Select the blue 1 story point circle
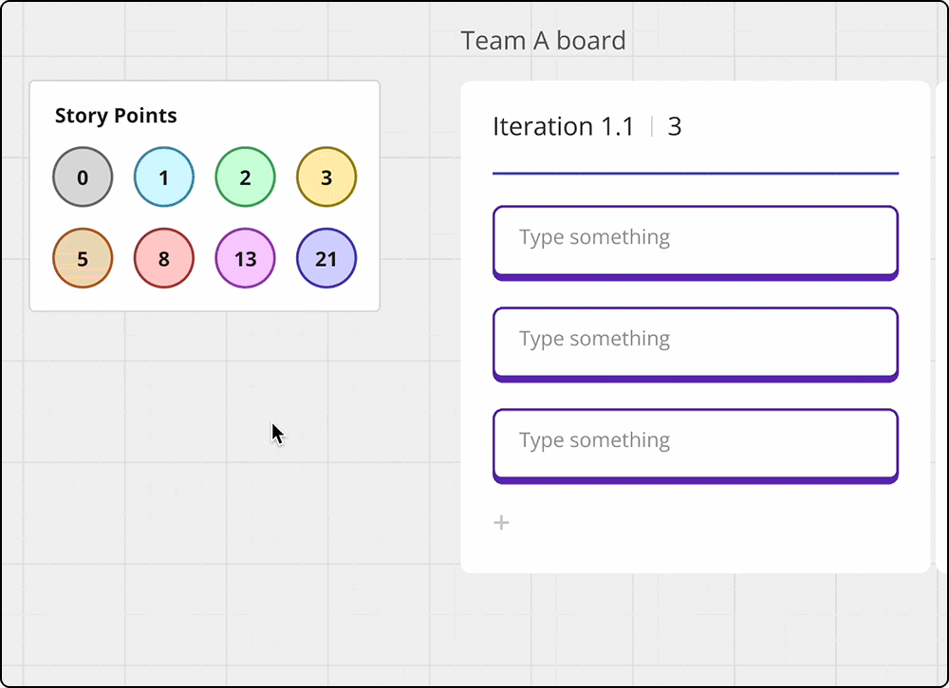Viewport: 949px width, 688px height. click(163, 177)
